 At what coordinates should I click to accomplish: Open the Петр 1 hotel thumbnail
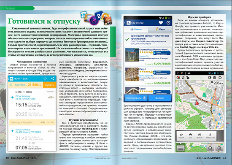[132, 74]
